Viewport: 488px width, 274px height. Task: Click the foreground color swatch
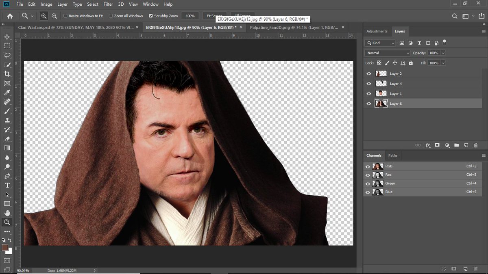click(5, 247)
